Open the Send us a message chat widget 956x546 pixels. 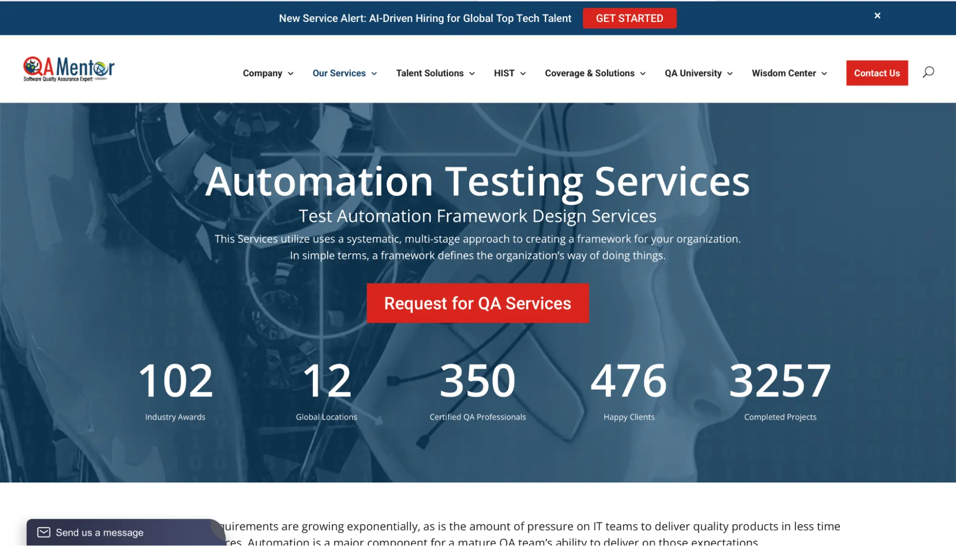coord(99,532)
